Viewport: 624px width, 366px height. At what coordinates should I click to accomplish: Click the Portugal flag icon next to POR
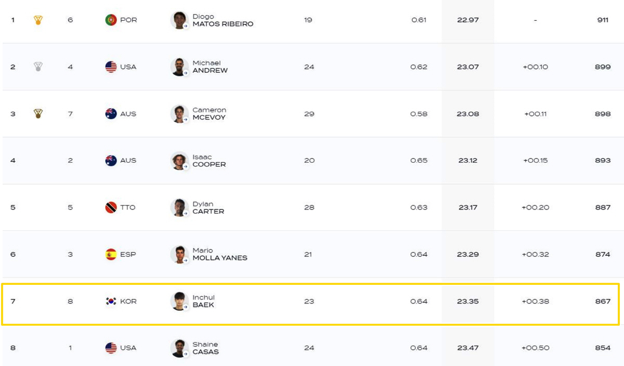(x=111, y=20)
